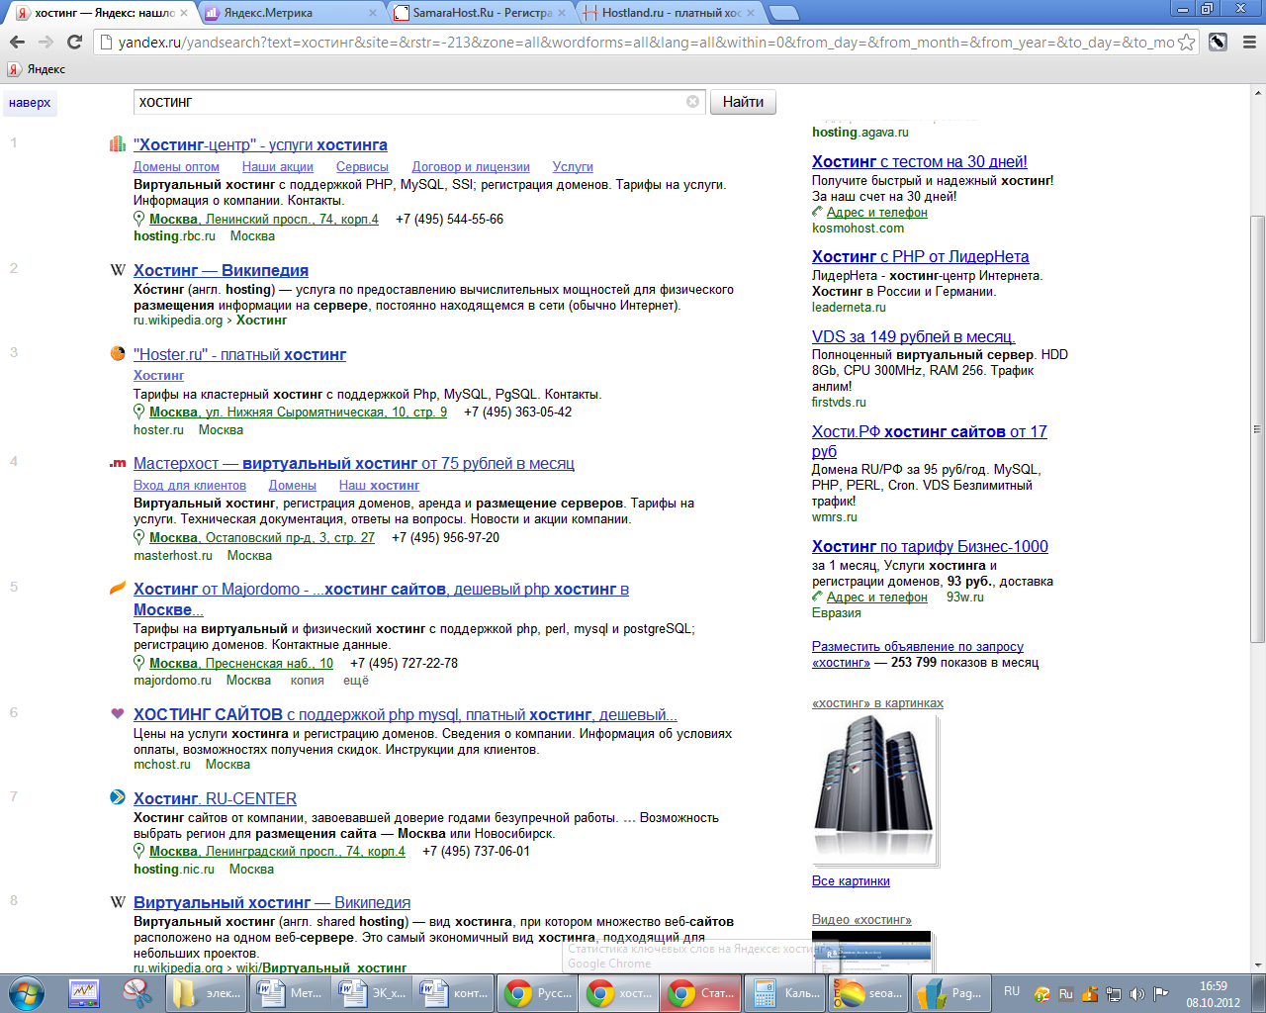
Task: Open the Вход для клиентов sitelink
Action: [190, 486]
